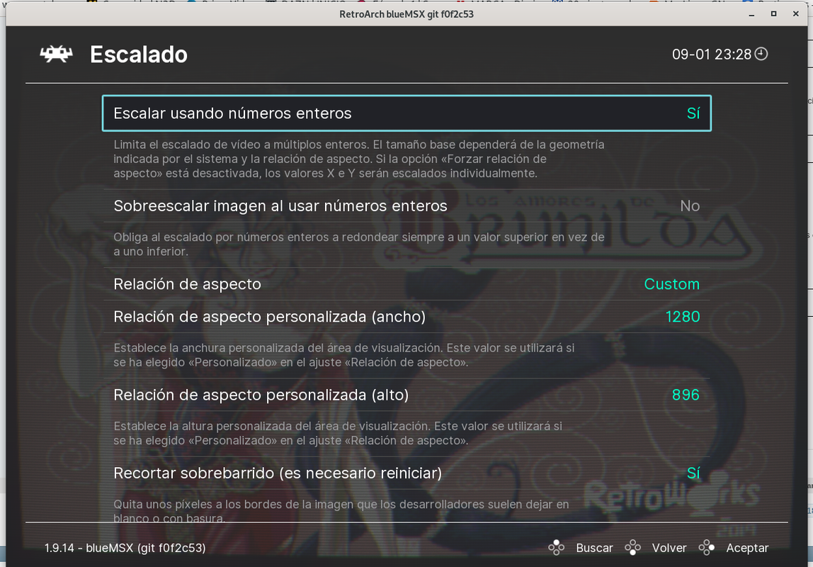Toggle Recortar sobrebarrido option

pos(406,473)
